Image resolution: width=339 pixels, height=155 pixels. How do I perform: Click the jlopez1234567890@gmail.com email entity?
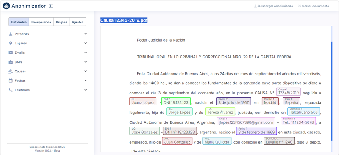(x=246, y=121)
